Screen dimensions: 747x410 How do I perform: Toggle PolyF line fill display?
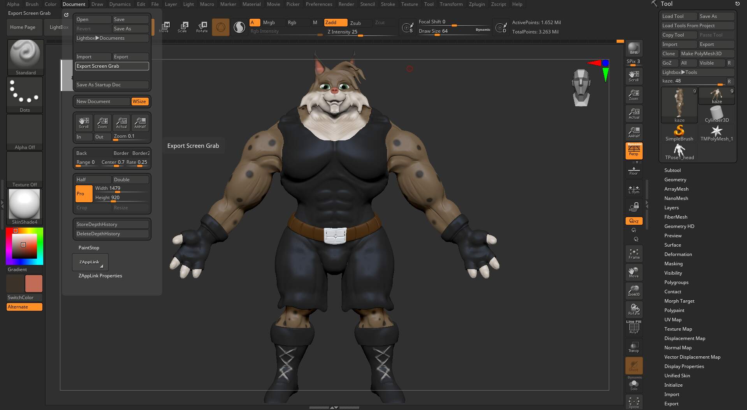tap(634, 328)
